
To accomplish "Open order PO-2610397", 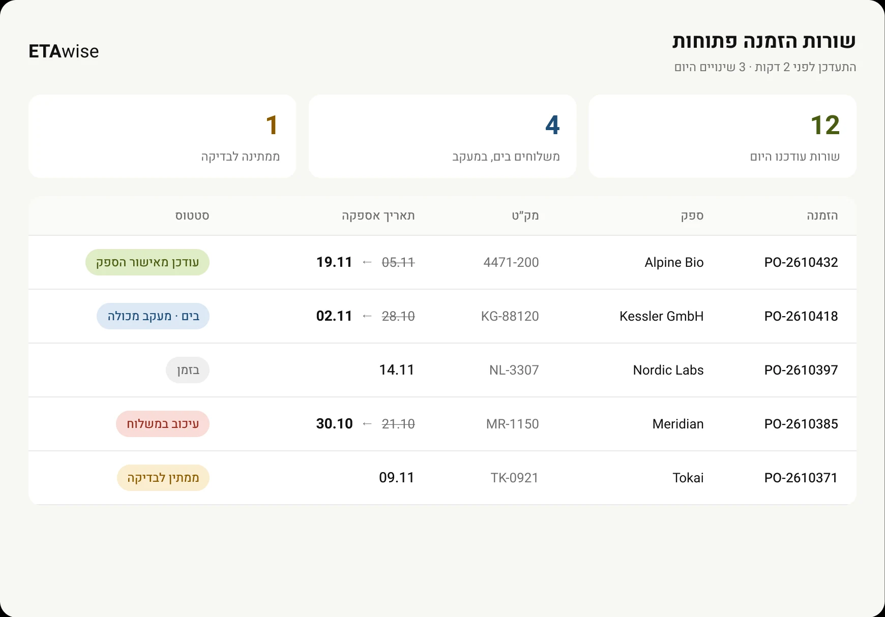I will pos(801,370).
